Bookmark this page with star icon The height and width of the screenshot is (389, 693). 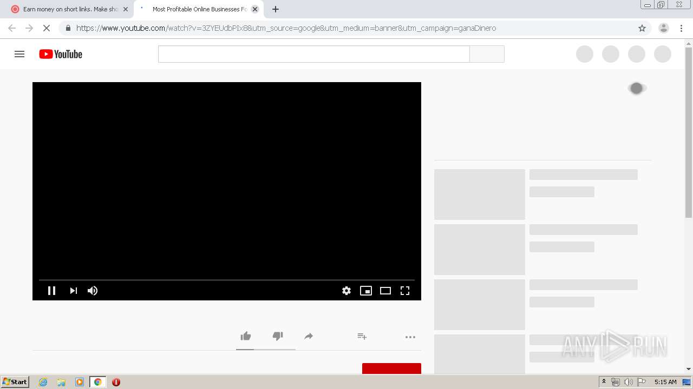tap(642, 28)
